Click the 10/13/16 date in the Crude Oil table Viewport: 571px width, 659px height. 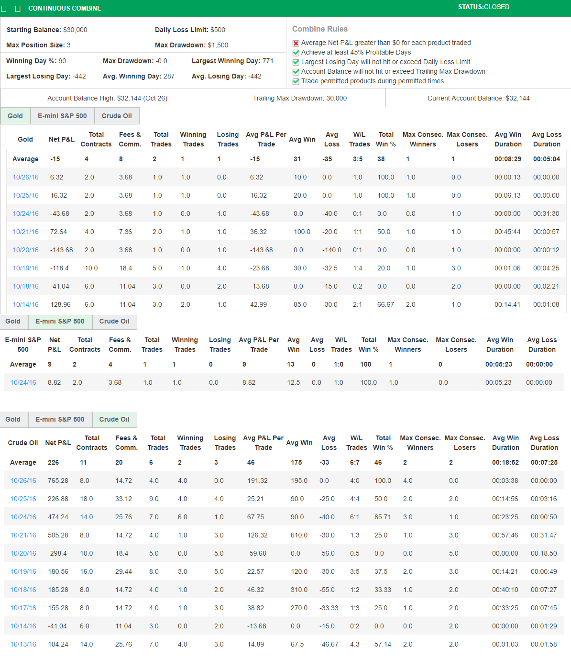(23, 644)
